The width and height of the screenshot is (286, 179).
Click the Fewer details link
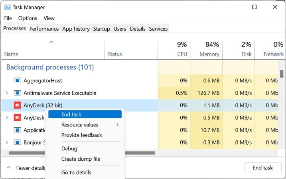click(31, 168)
